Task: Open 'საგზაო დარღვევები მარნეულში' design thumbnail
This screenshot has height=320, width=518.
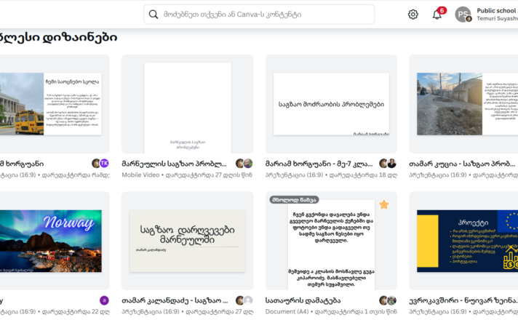Action: click(187, 241)
